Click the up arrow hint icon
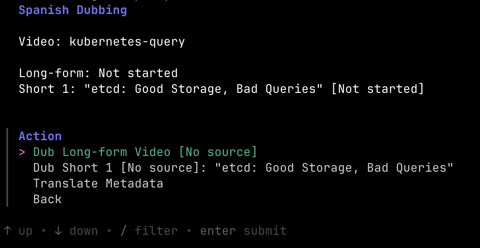The height and width of the screenshot is (248, 480). (7, 231)
